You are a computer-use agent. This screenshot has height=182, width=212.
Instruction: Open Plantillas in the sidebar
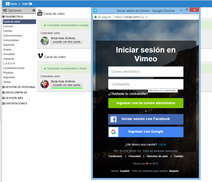tap(8, 73)
